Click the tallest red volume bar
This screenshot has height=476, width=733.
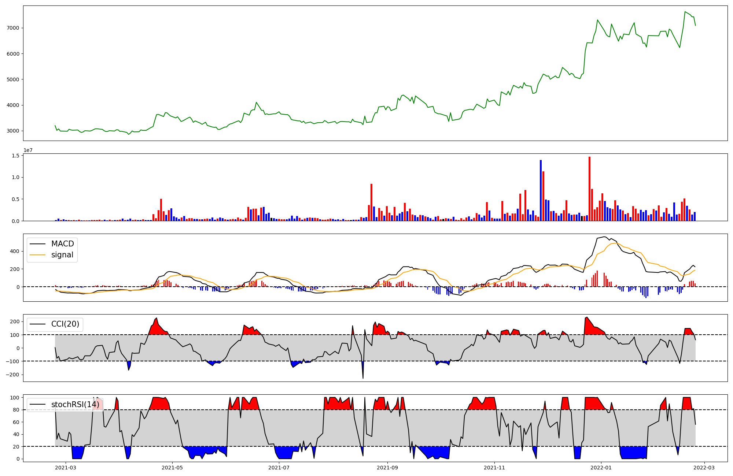[x=589, y=189]
